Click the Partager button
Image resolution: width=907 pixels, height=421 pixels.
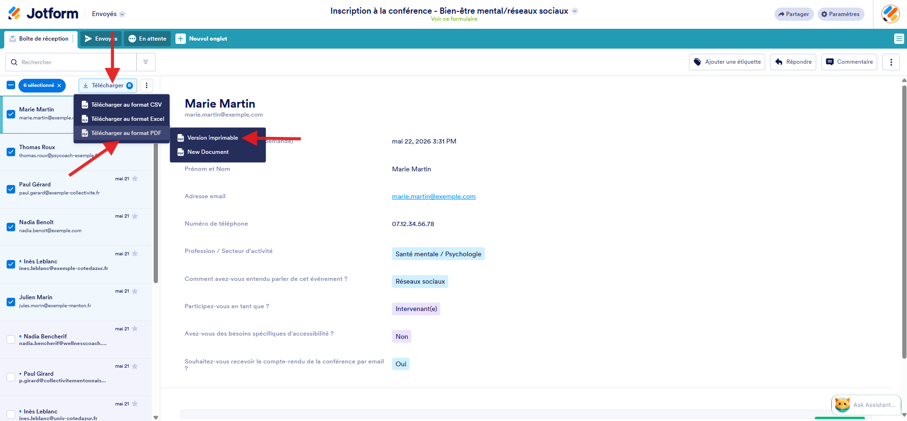point(794,14)
